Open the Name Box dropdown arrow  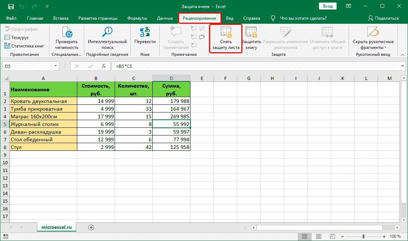coord(55,66)
